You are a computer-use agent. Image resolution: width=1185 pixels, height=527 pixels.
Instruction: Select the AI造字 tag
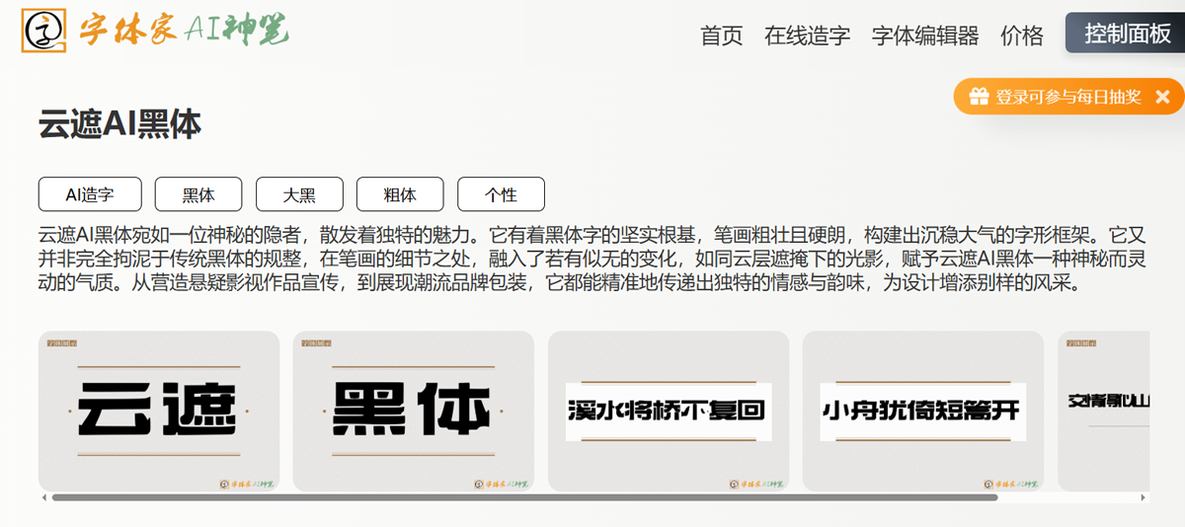(90, 194)
